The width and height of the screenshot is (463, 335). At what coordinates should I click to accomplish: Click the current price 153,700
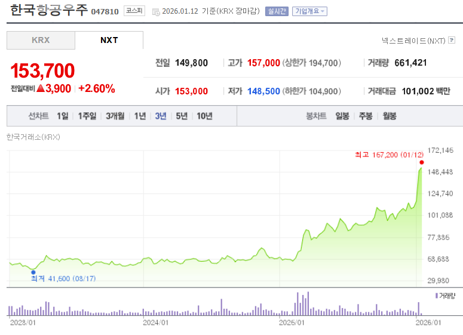click(42, 71)
